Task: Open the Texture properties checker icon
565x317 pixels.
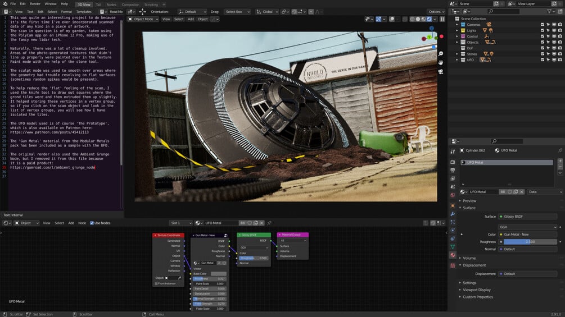Action: [453, 265]
